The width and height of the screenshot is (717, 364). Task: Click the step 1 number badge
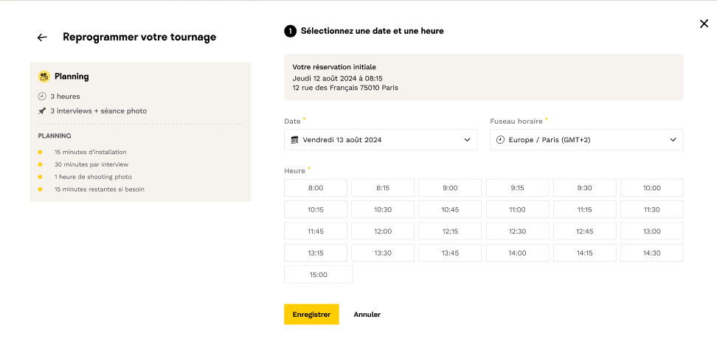click(290, 31)
